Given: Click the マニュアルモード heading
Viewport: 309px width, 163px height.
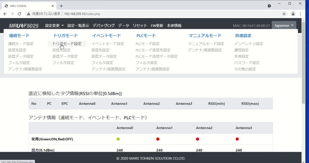Looking at the screenshot, I should coord(205,36).
